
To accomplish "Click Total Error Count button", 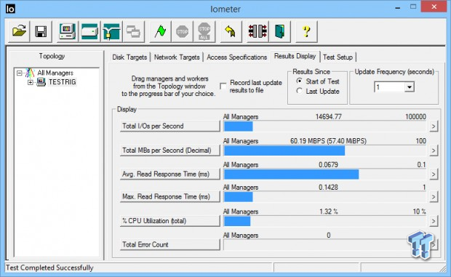I will click(x=169, y=244).
